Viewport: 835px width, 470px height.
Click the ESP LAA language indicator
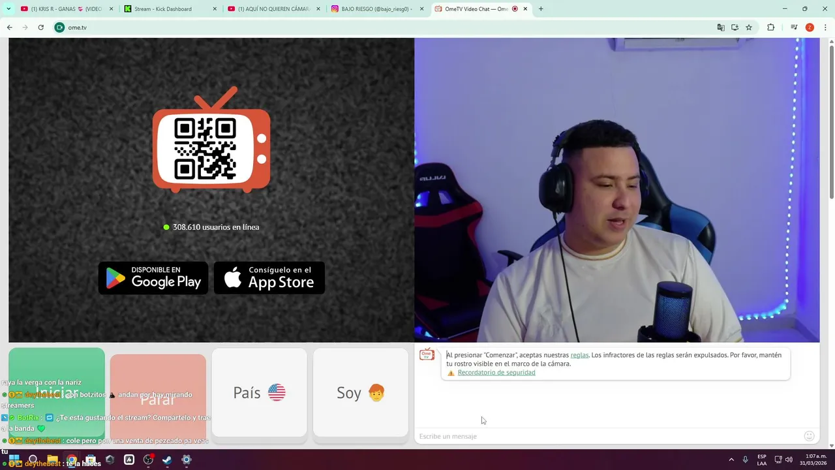pos(762,460)
